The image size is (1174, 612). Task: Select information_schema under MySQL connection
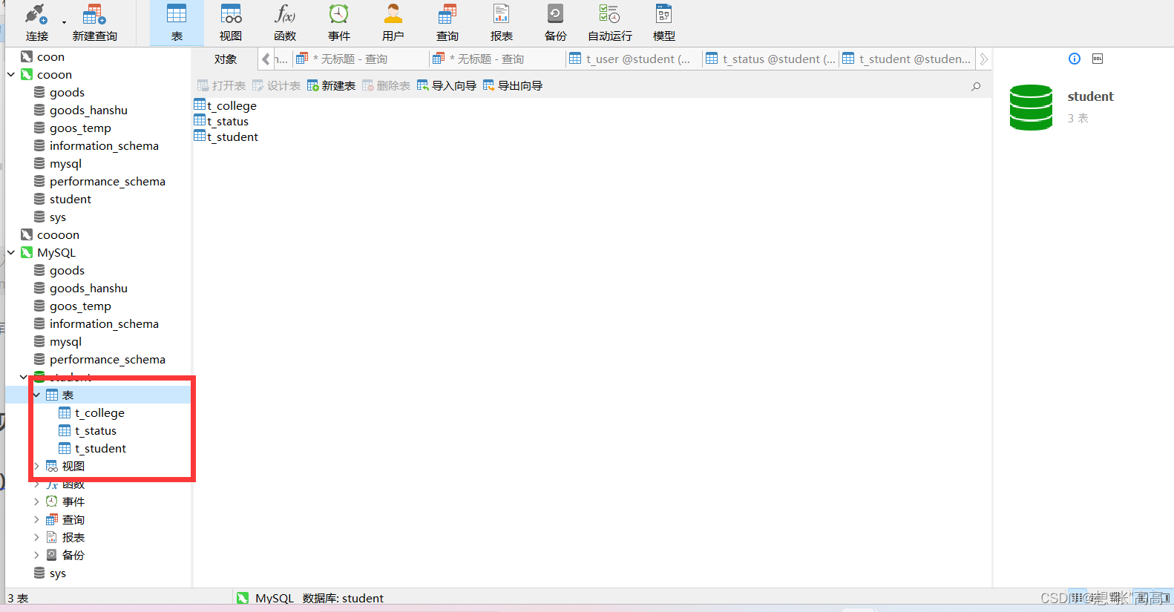click(104, 323)
